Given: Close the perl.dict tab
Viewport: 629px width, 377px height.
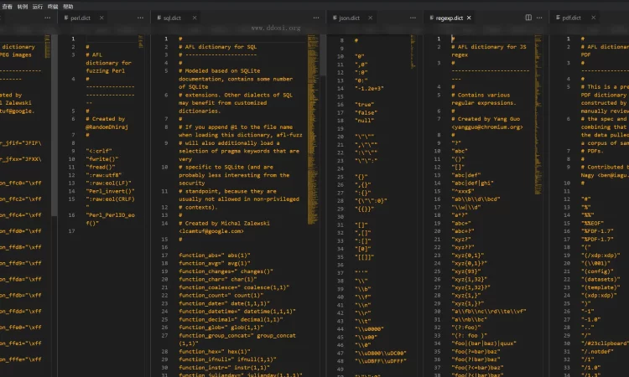Looking at the screenshot, I should [x=101, y=18].
